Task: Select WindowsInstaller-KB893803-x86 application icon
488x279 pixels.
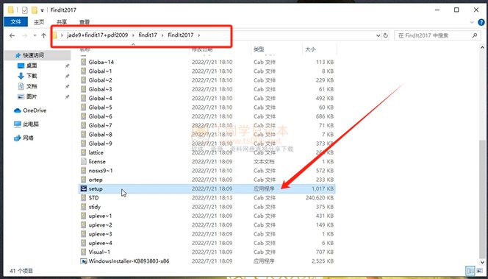Action: tap(83, 261)
